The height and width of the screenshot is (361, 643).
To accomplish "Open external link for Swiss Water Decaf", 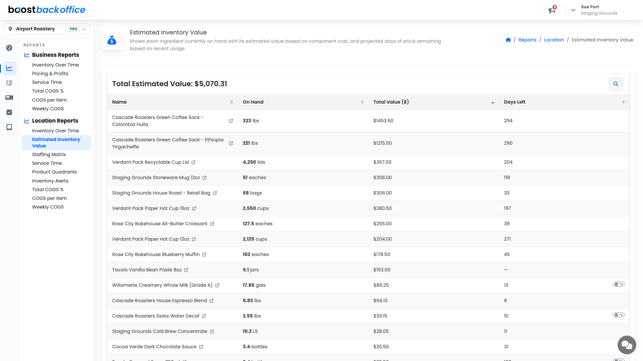I will click(x=204, y=316).
